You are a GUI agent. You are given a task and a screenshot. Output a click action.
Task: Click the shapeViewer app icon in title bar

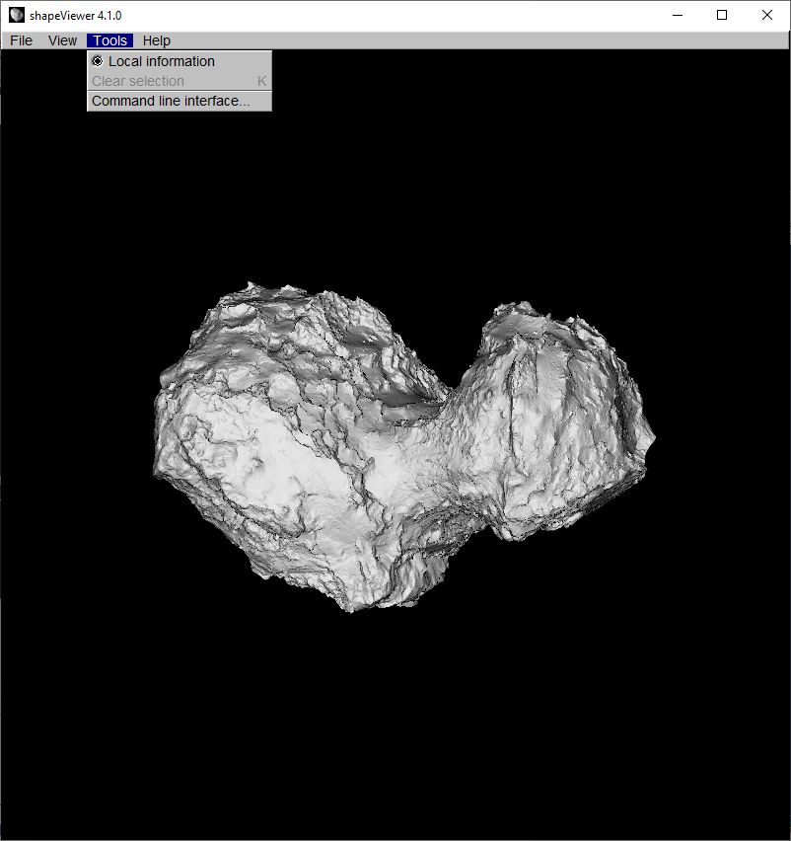click(x=17, y=15)
